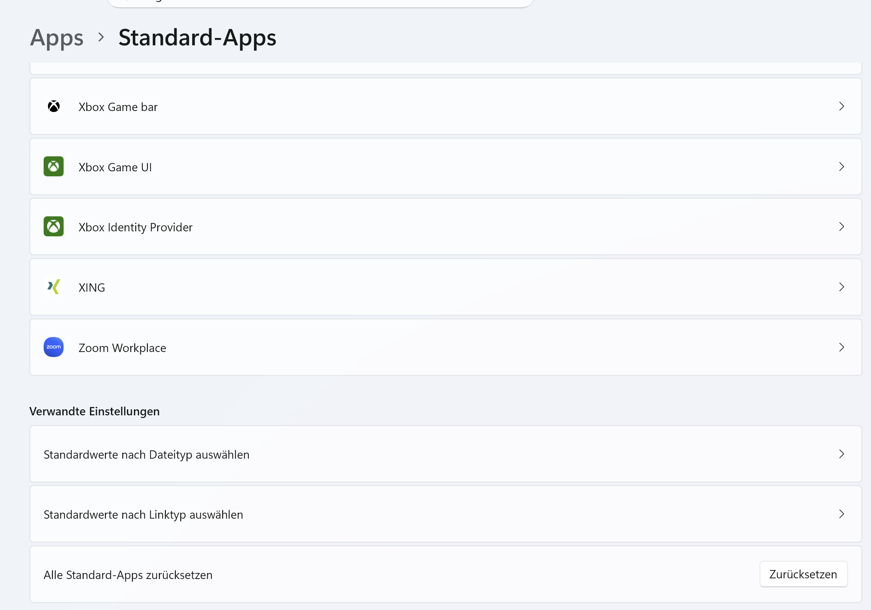Open chevron for Standardwerte nach Linktyp

(x=841, y=514)
